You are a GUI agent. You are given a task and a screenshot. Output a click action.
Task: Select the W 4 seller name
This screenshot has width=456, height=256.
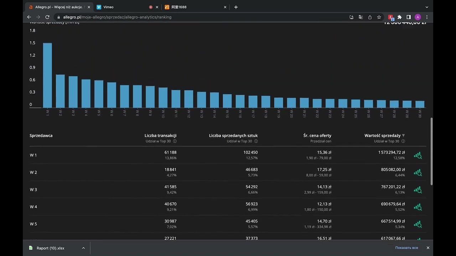pos(33,207)
